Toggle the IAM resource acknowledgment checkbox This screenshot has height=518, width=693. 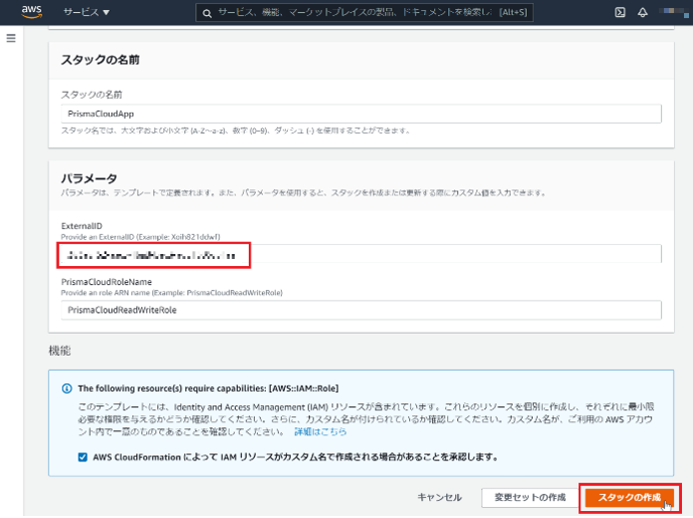click(x=83, y=457)
